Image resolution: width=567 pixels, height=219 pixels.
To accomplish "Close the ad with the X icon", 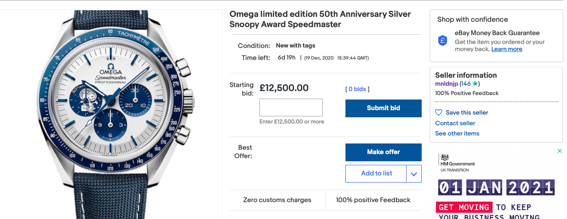I will (560, 151).
